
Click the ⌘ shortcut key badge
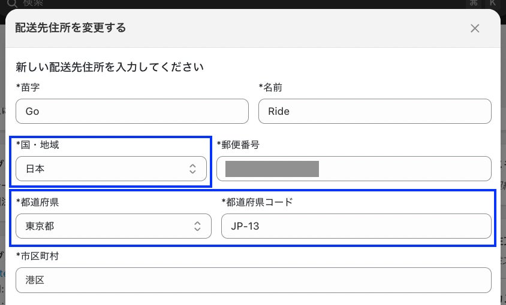474,3
